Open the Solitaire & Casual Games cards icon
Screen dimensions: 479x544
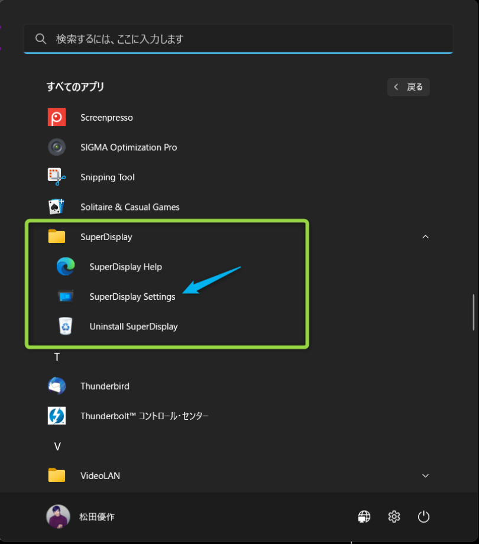point(57,207)
